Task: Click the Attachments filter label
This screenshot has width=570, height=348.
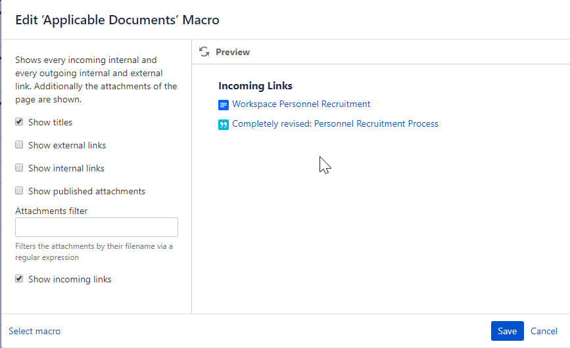Action: point(51,211)
